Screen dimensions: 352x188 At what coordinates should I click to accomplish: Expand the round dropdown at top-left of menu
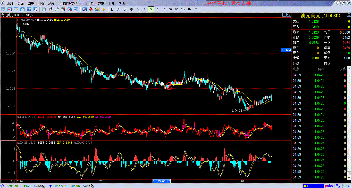[x=3, y=3]
